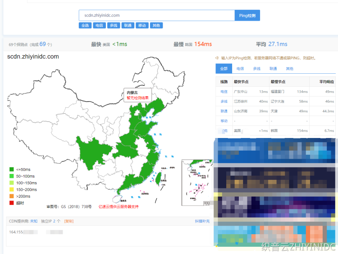Click the Ping检测 button
Screen dimensions: 338x254
point(247,15)
